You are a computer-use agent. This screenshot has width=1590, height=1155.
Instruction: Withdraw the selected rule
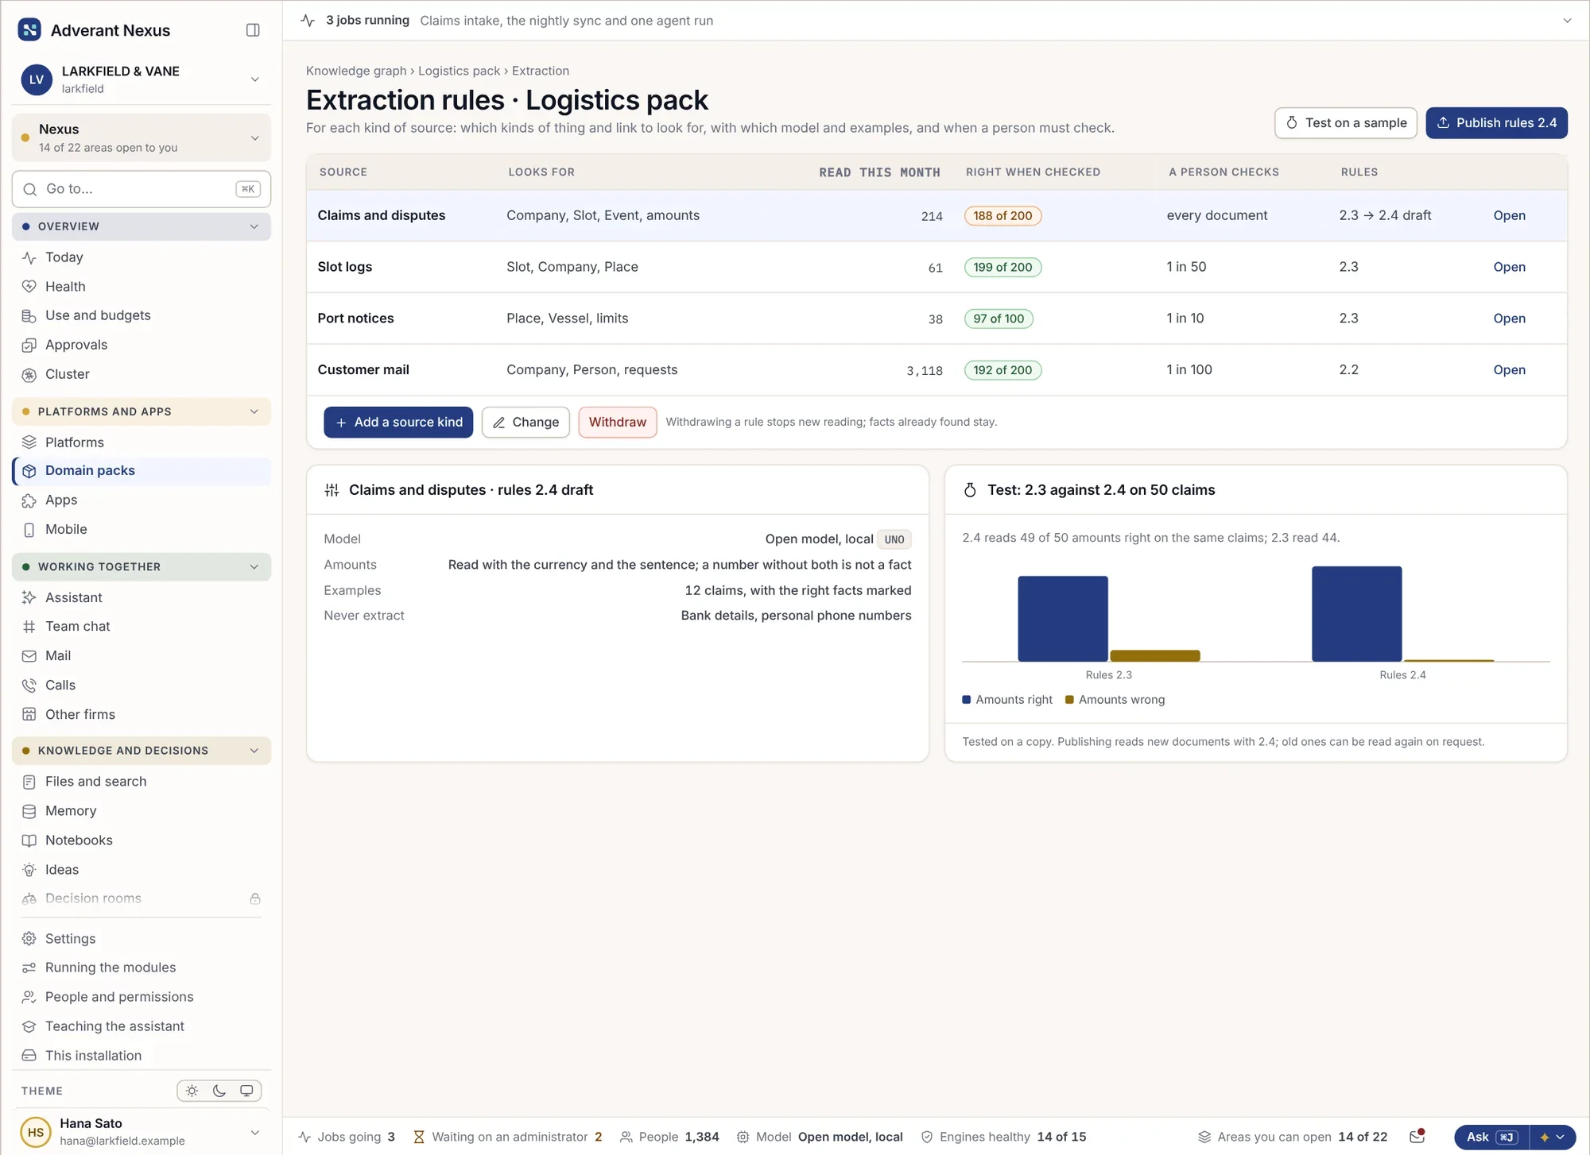[x=618, y=422]
